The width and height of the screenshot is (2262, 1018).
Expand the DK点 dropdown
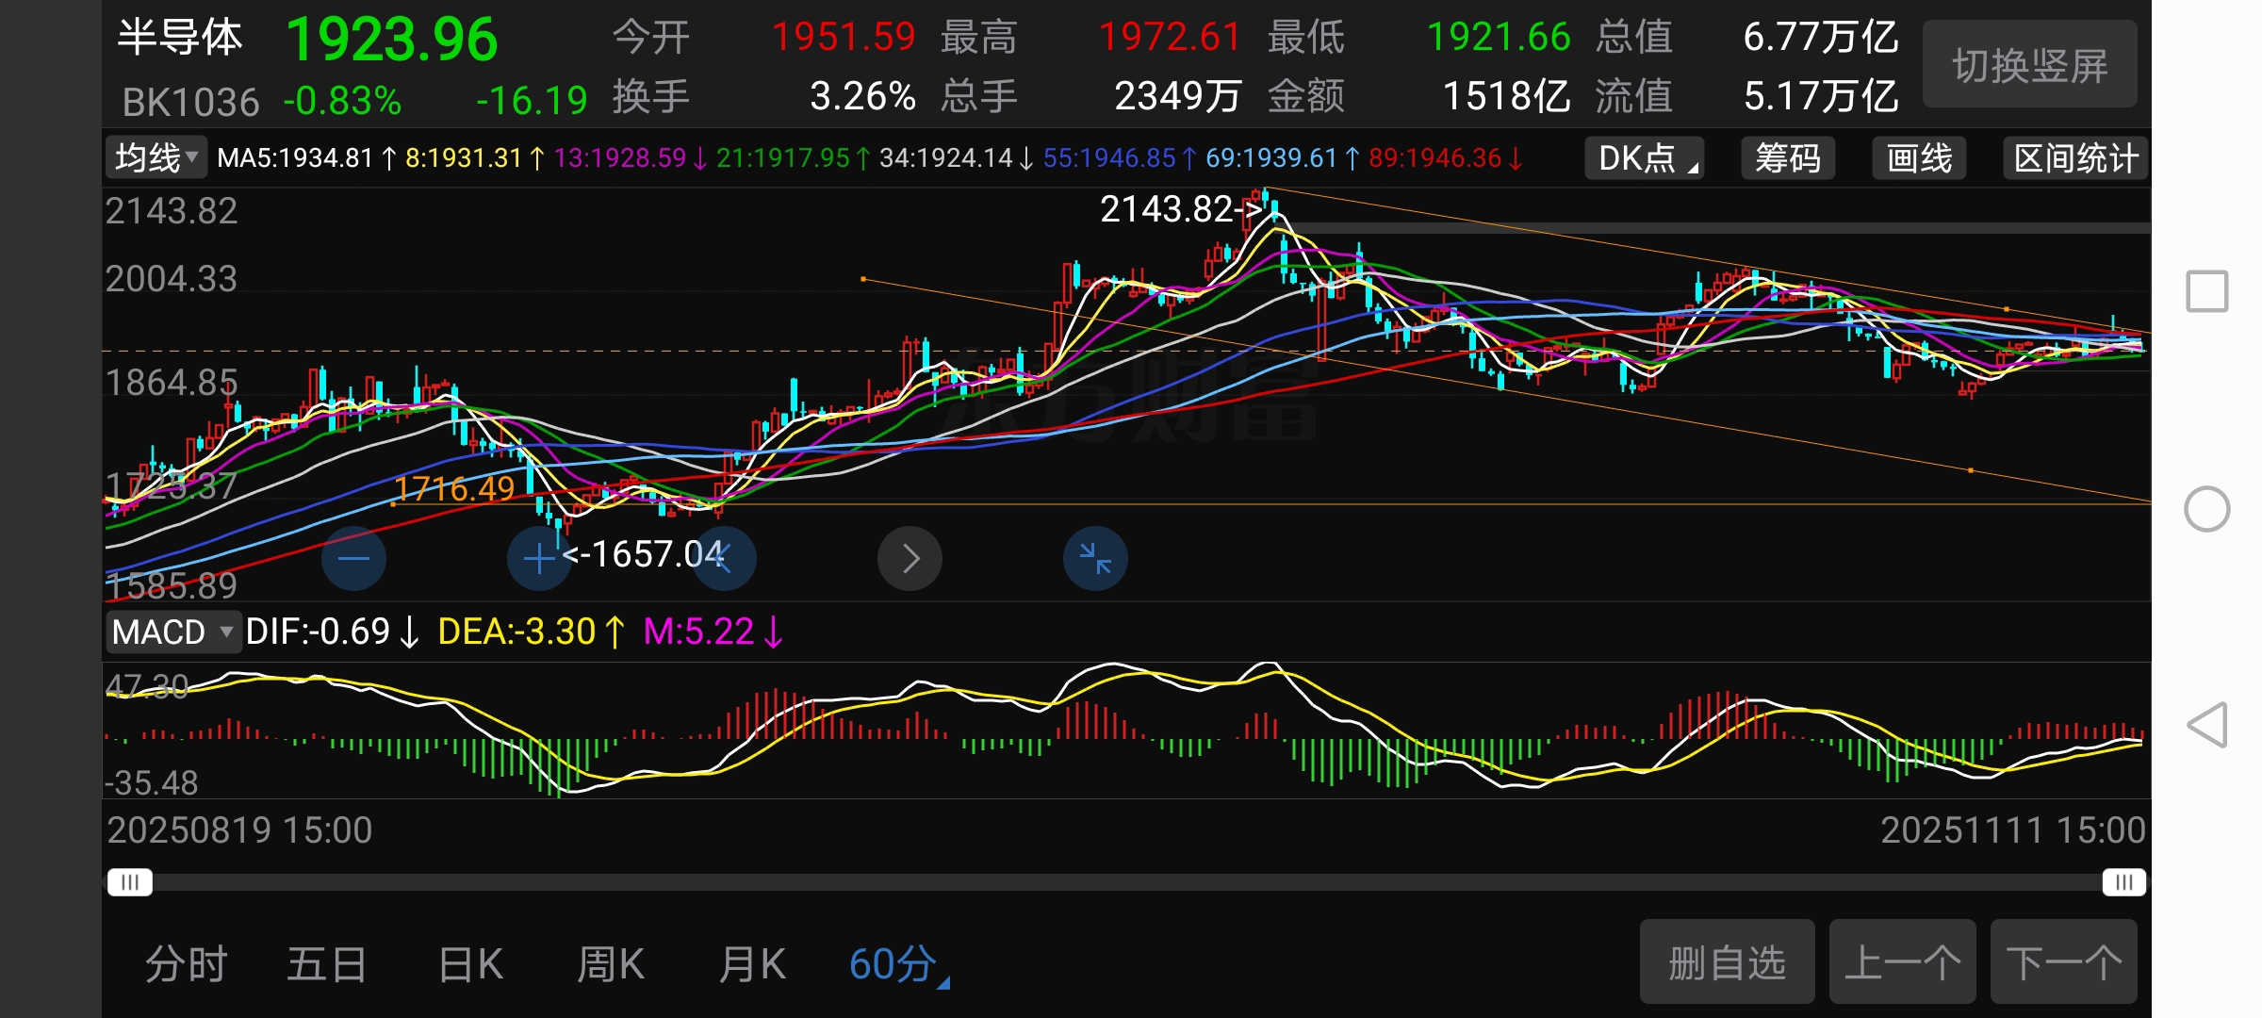tap(1645, 158)
